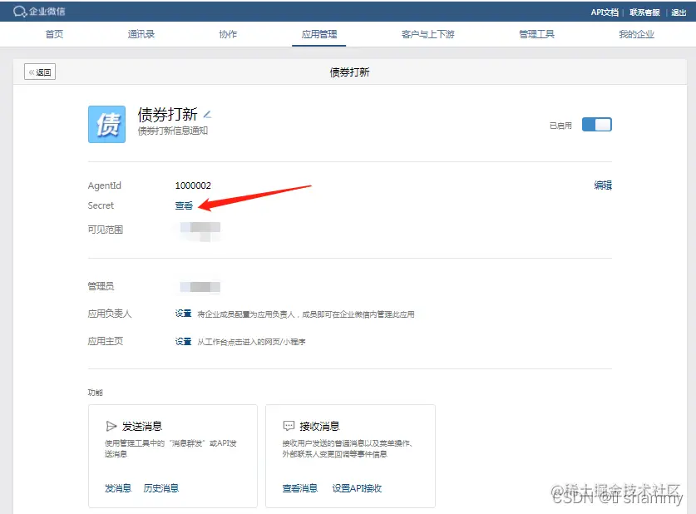696x514 pixels.
Task: Click the 返回 back button
Action: (39, 72)
